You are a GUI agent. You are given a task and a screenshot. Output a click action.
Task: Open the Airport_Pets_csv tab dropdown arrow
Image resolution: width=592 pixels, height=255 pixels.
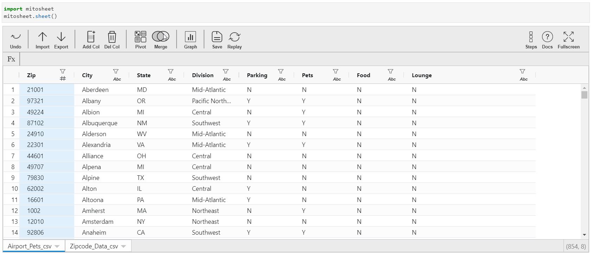57,246
